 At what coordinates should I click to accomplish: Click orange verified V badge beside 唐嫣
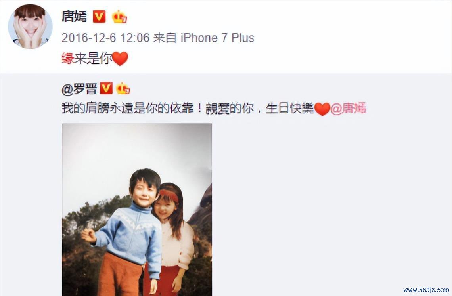(99, 16)
